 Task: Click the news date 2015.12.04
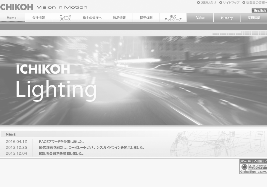(x=17, y=154)
